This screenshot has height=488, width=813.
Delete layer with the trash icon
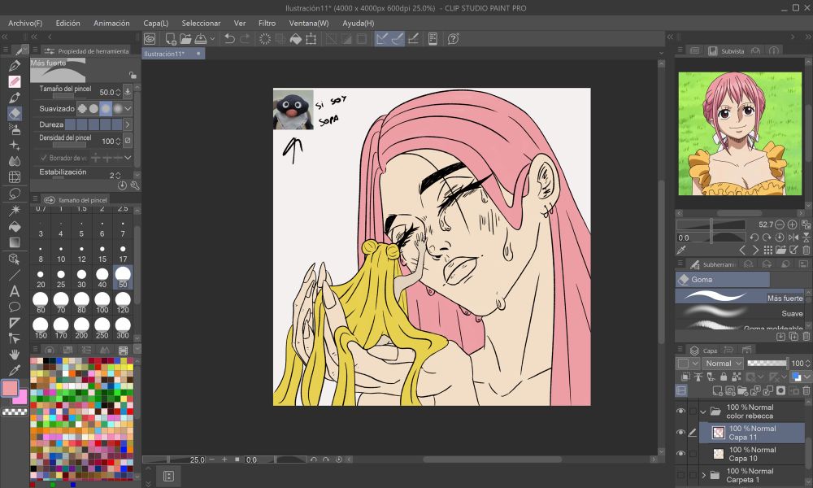(x=806, y=390)
